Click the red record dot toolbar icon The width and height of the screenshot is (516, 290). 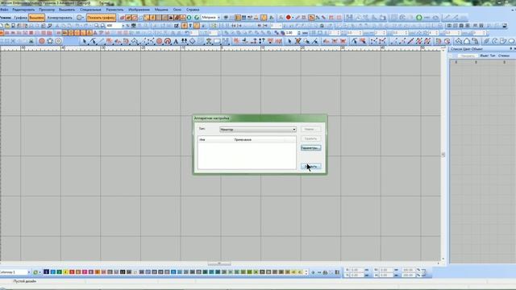pyautogui.click(x=289, y=18)
